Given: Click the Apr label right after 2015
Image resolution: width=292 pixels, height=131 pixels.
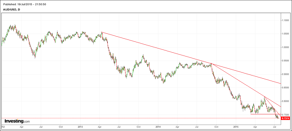Looking at the screenshot, I should (255, 126).
